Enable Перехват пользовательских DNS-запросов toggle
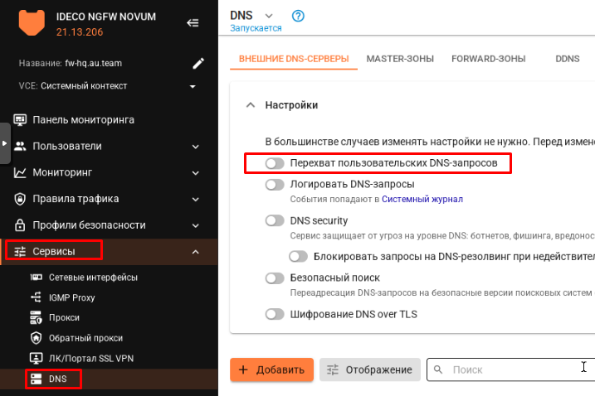The height and width of the screenshot is (396, 595). pyautogui.click(x=275, y=164)
